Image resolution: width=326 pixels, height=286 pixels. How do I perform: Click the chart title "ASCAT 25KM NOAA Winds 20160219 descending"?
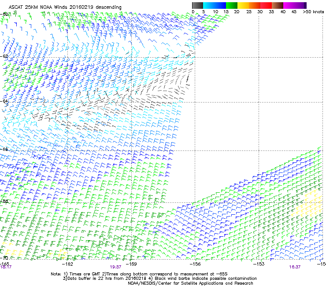click(x=65, y=7)
